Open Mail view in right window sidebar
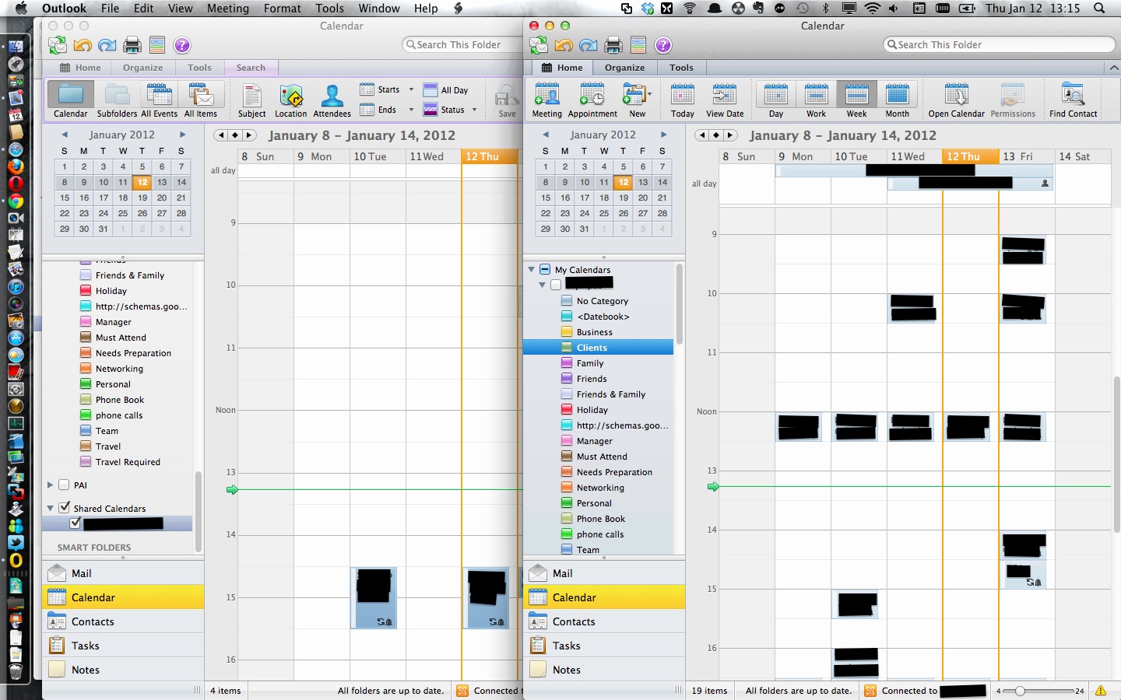The height and width of the screenshot is (700, 1121). click(x=604, y=573)
